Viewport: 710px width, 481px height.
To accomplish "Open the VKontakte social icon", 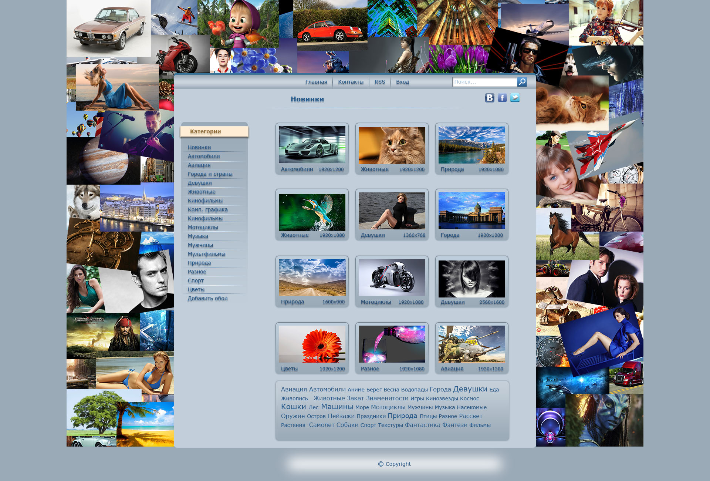I will (490, 98).
